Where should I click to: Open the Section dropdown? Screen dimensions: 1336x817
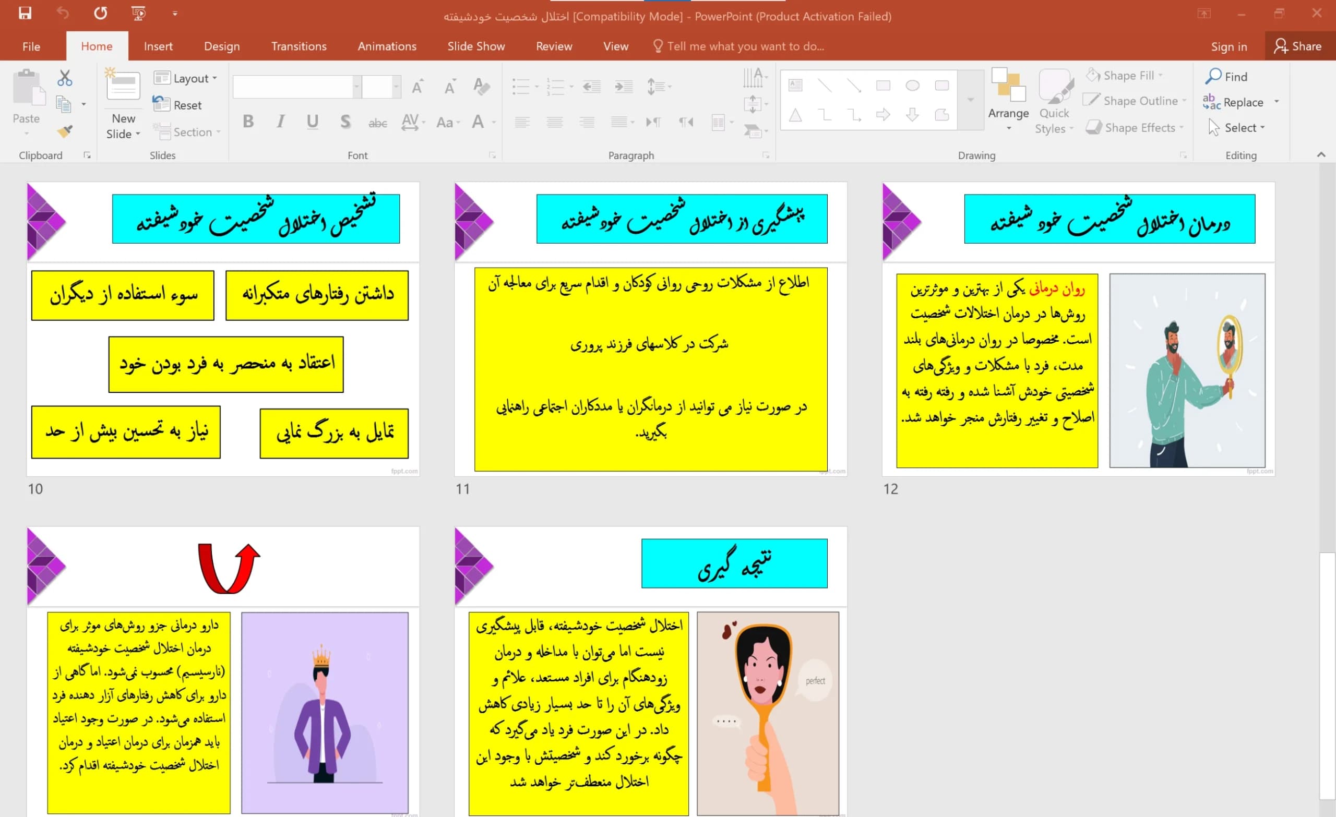click(187, 132)
